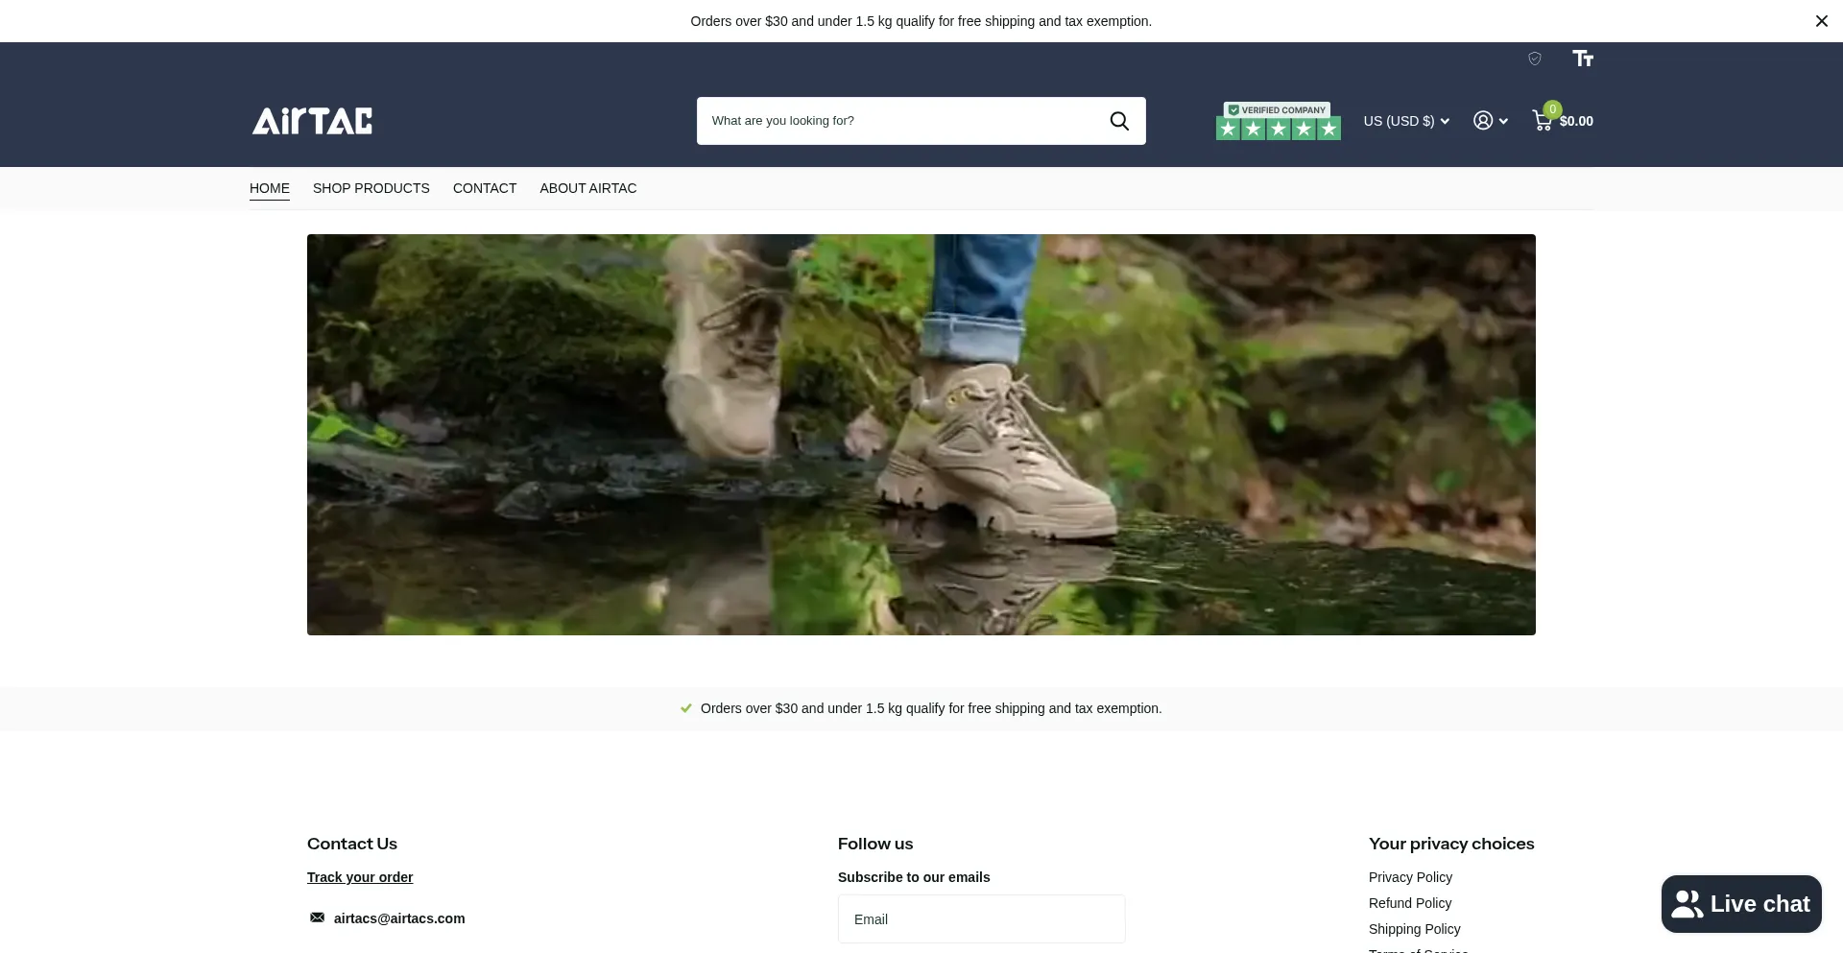Click the verified company star rating badge

click(x=1278, y=121)
